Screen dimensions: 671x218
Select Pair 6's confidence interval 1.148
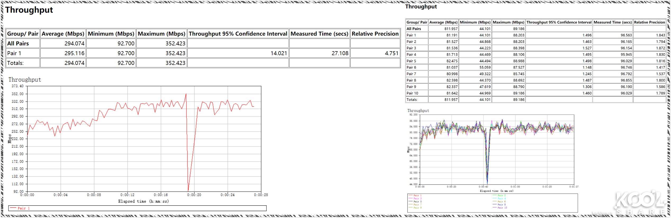(587, 68)
